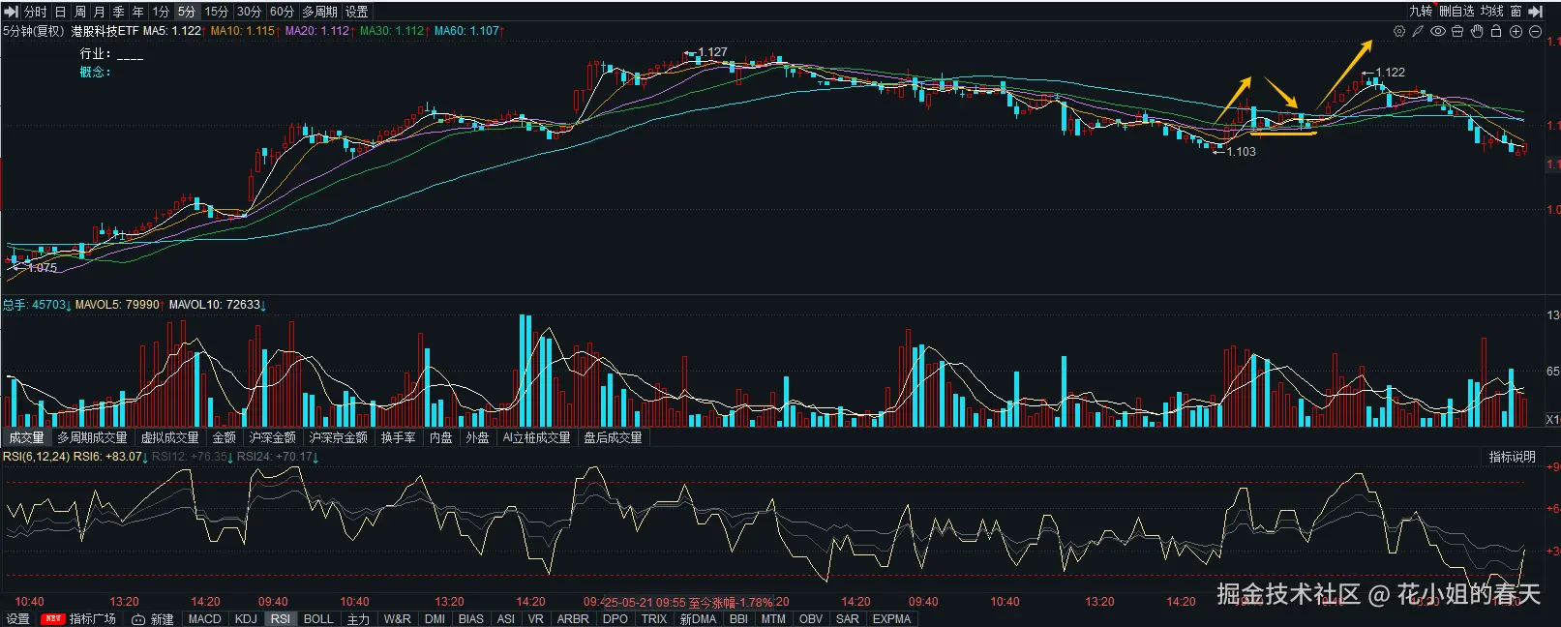
Task: Click the expand arrow icon at top-right
Action: 1536,12
